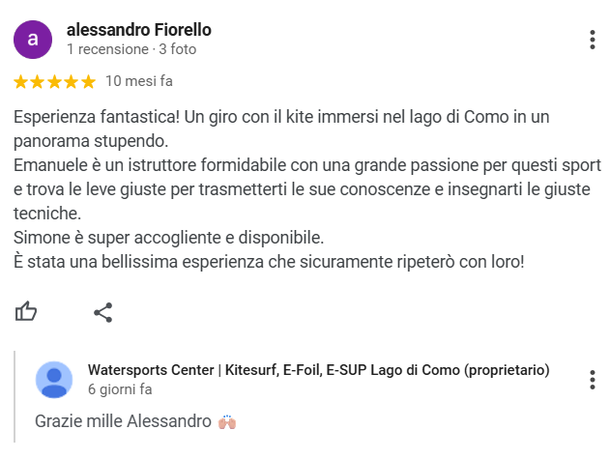
Task: Click the first star of the rating
Action: (x=21, y=81)
